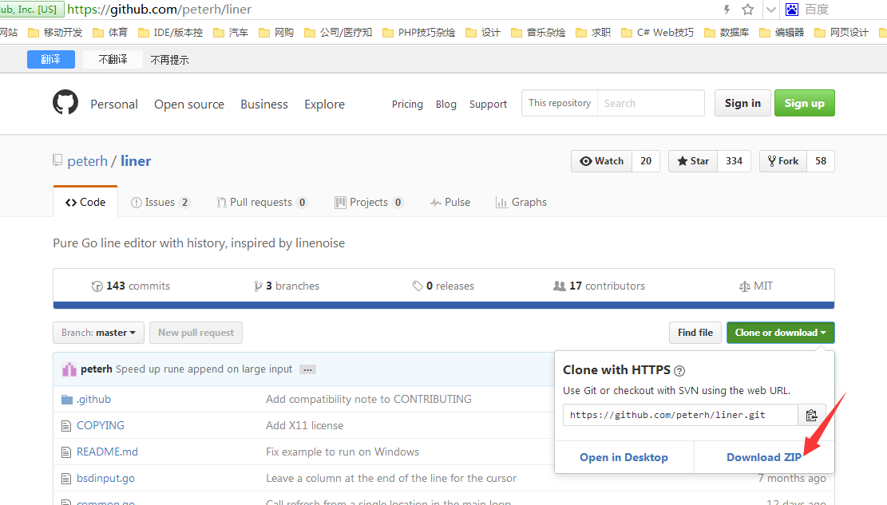Click the help icon beside Clone with HTTPS

(679, 371)
